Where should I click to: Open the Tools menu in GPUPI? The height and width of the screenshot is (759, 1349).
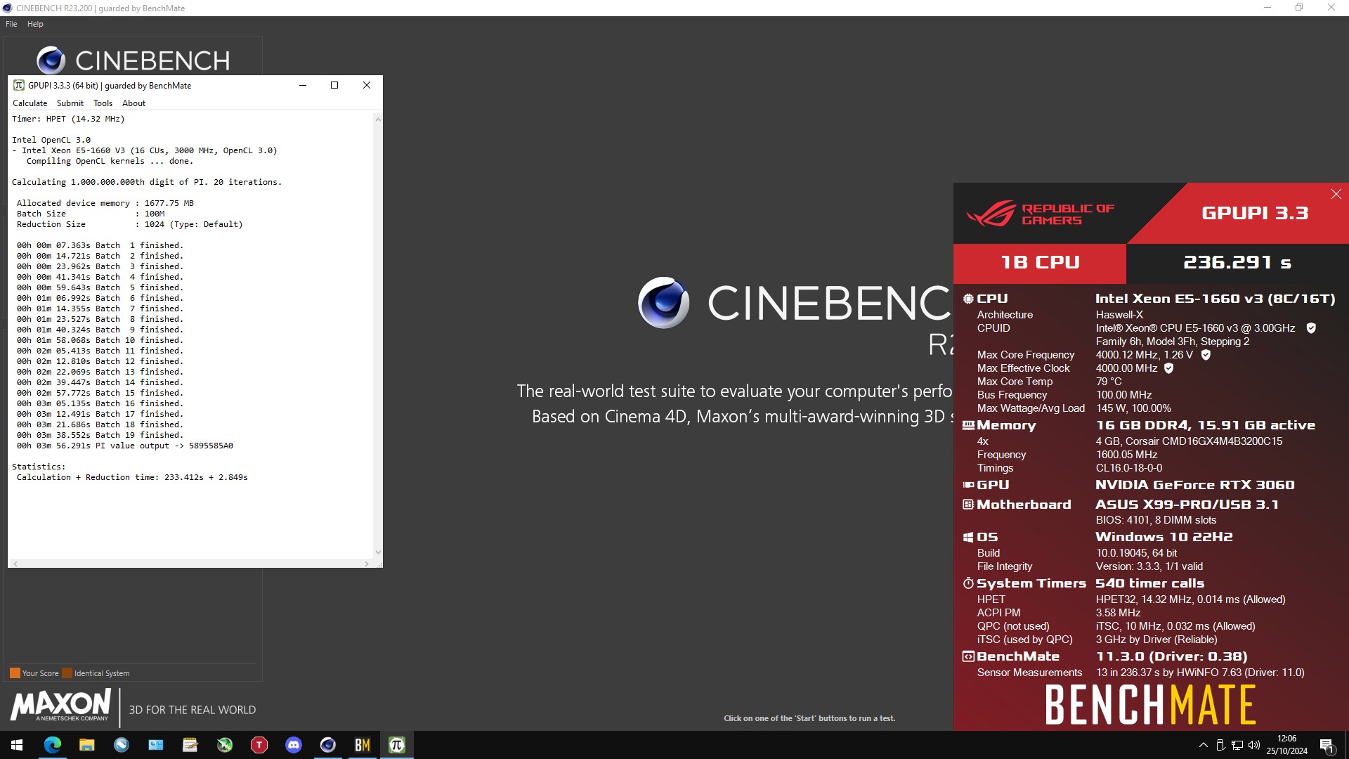click(103, 103)
